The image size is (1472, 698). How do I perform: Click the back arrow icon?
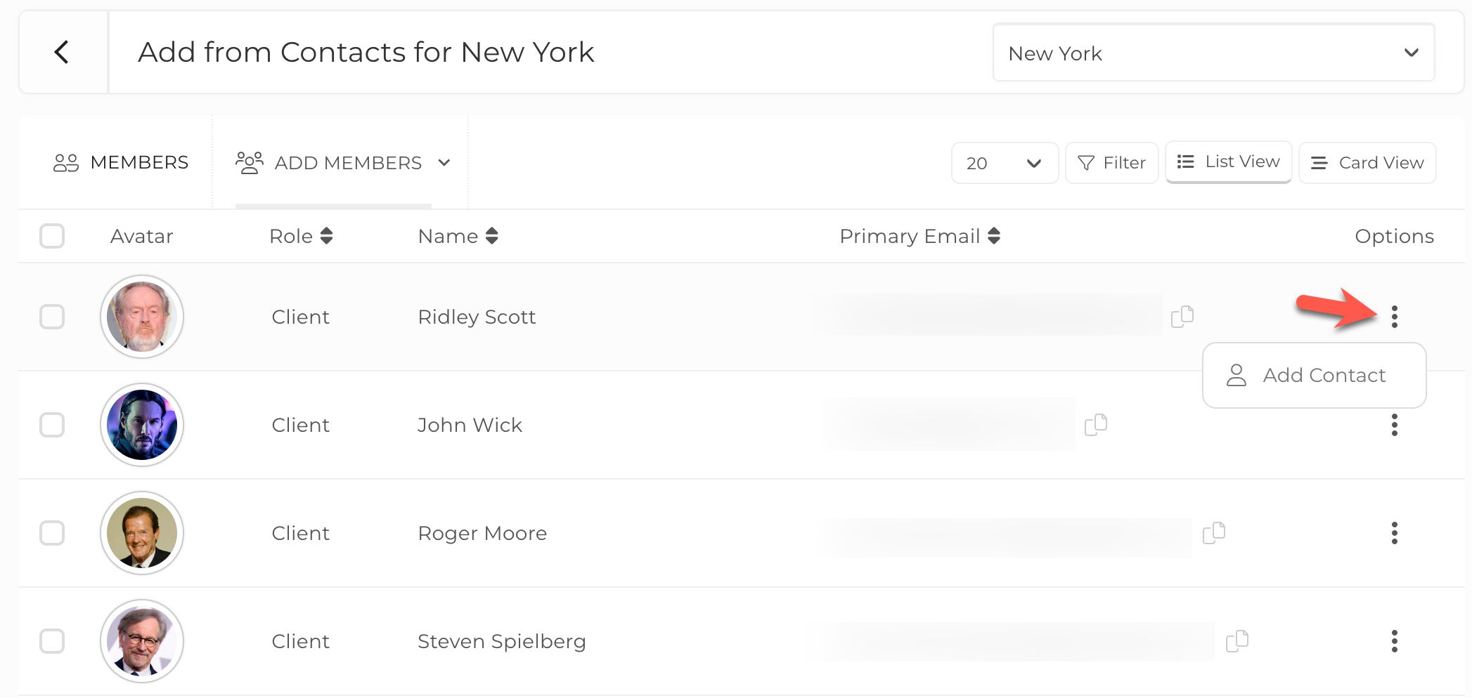click(62, 52)
